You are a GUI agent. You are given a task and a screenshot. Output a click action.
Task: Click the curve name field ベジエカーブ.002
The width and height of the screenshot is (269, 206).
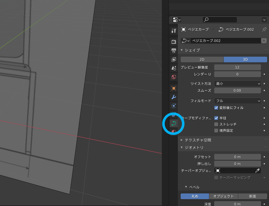click(225, 41)
